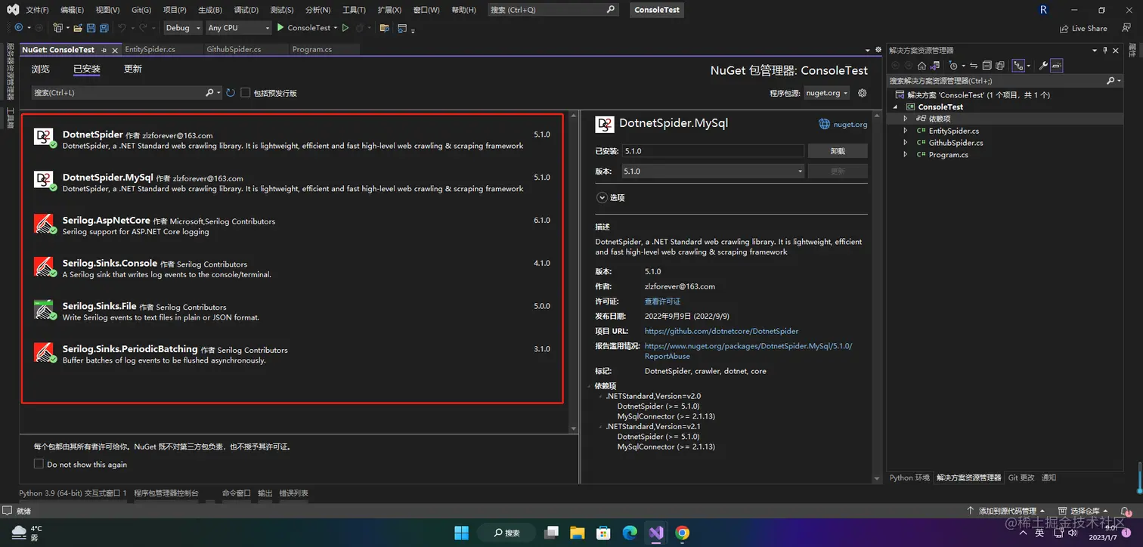Check the Do not show this again box

point(39,464)
